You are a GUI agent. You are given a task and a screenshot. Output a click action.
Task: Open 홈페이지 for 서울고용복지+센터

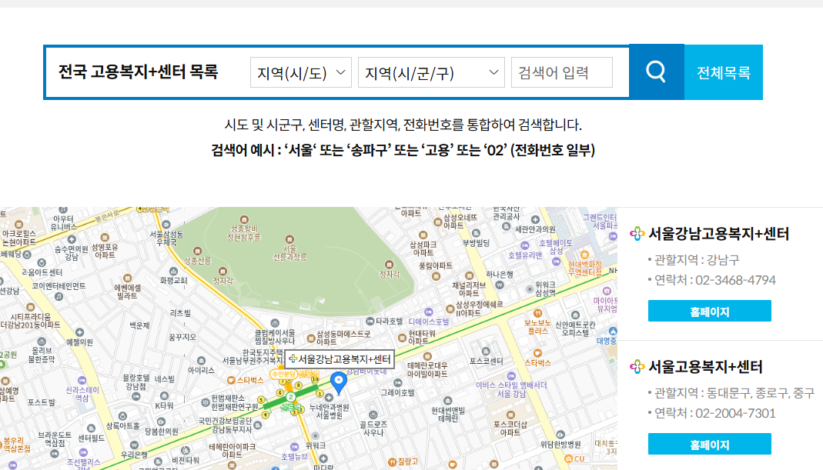pos(710,445)
